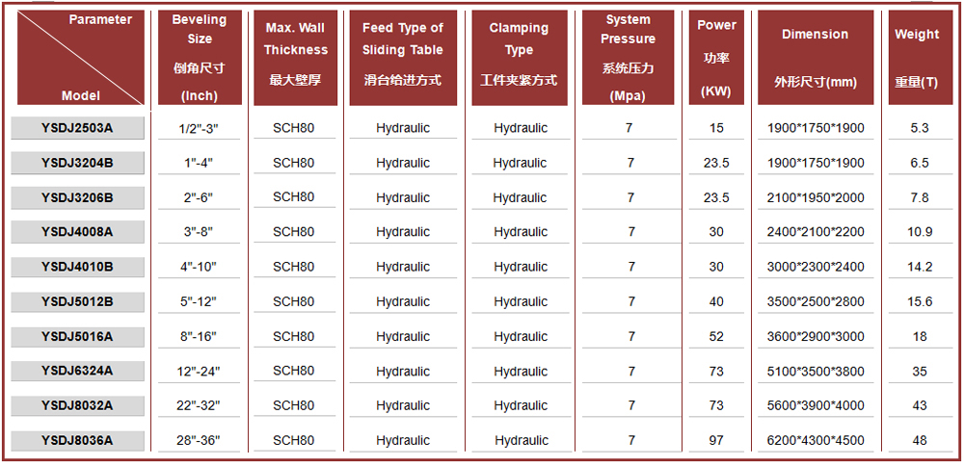Image resolution: width=964 pixels, height=466 pixels.
Task: Select model YSDJ3204B row label
Action: tap(77, 163)
